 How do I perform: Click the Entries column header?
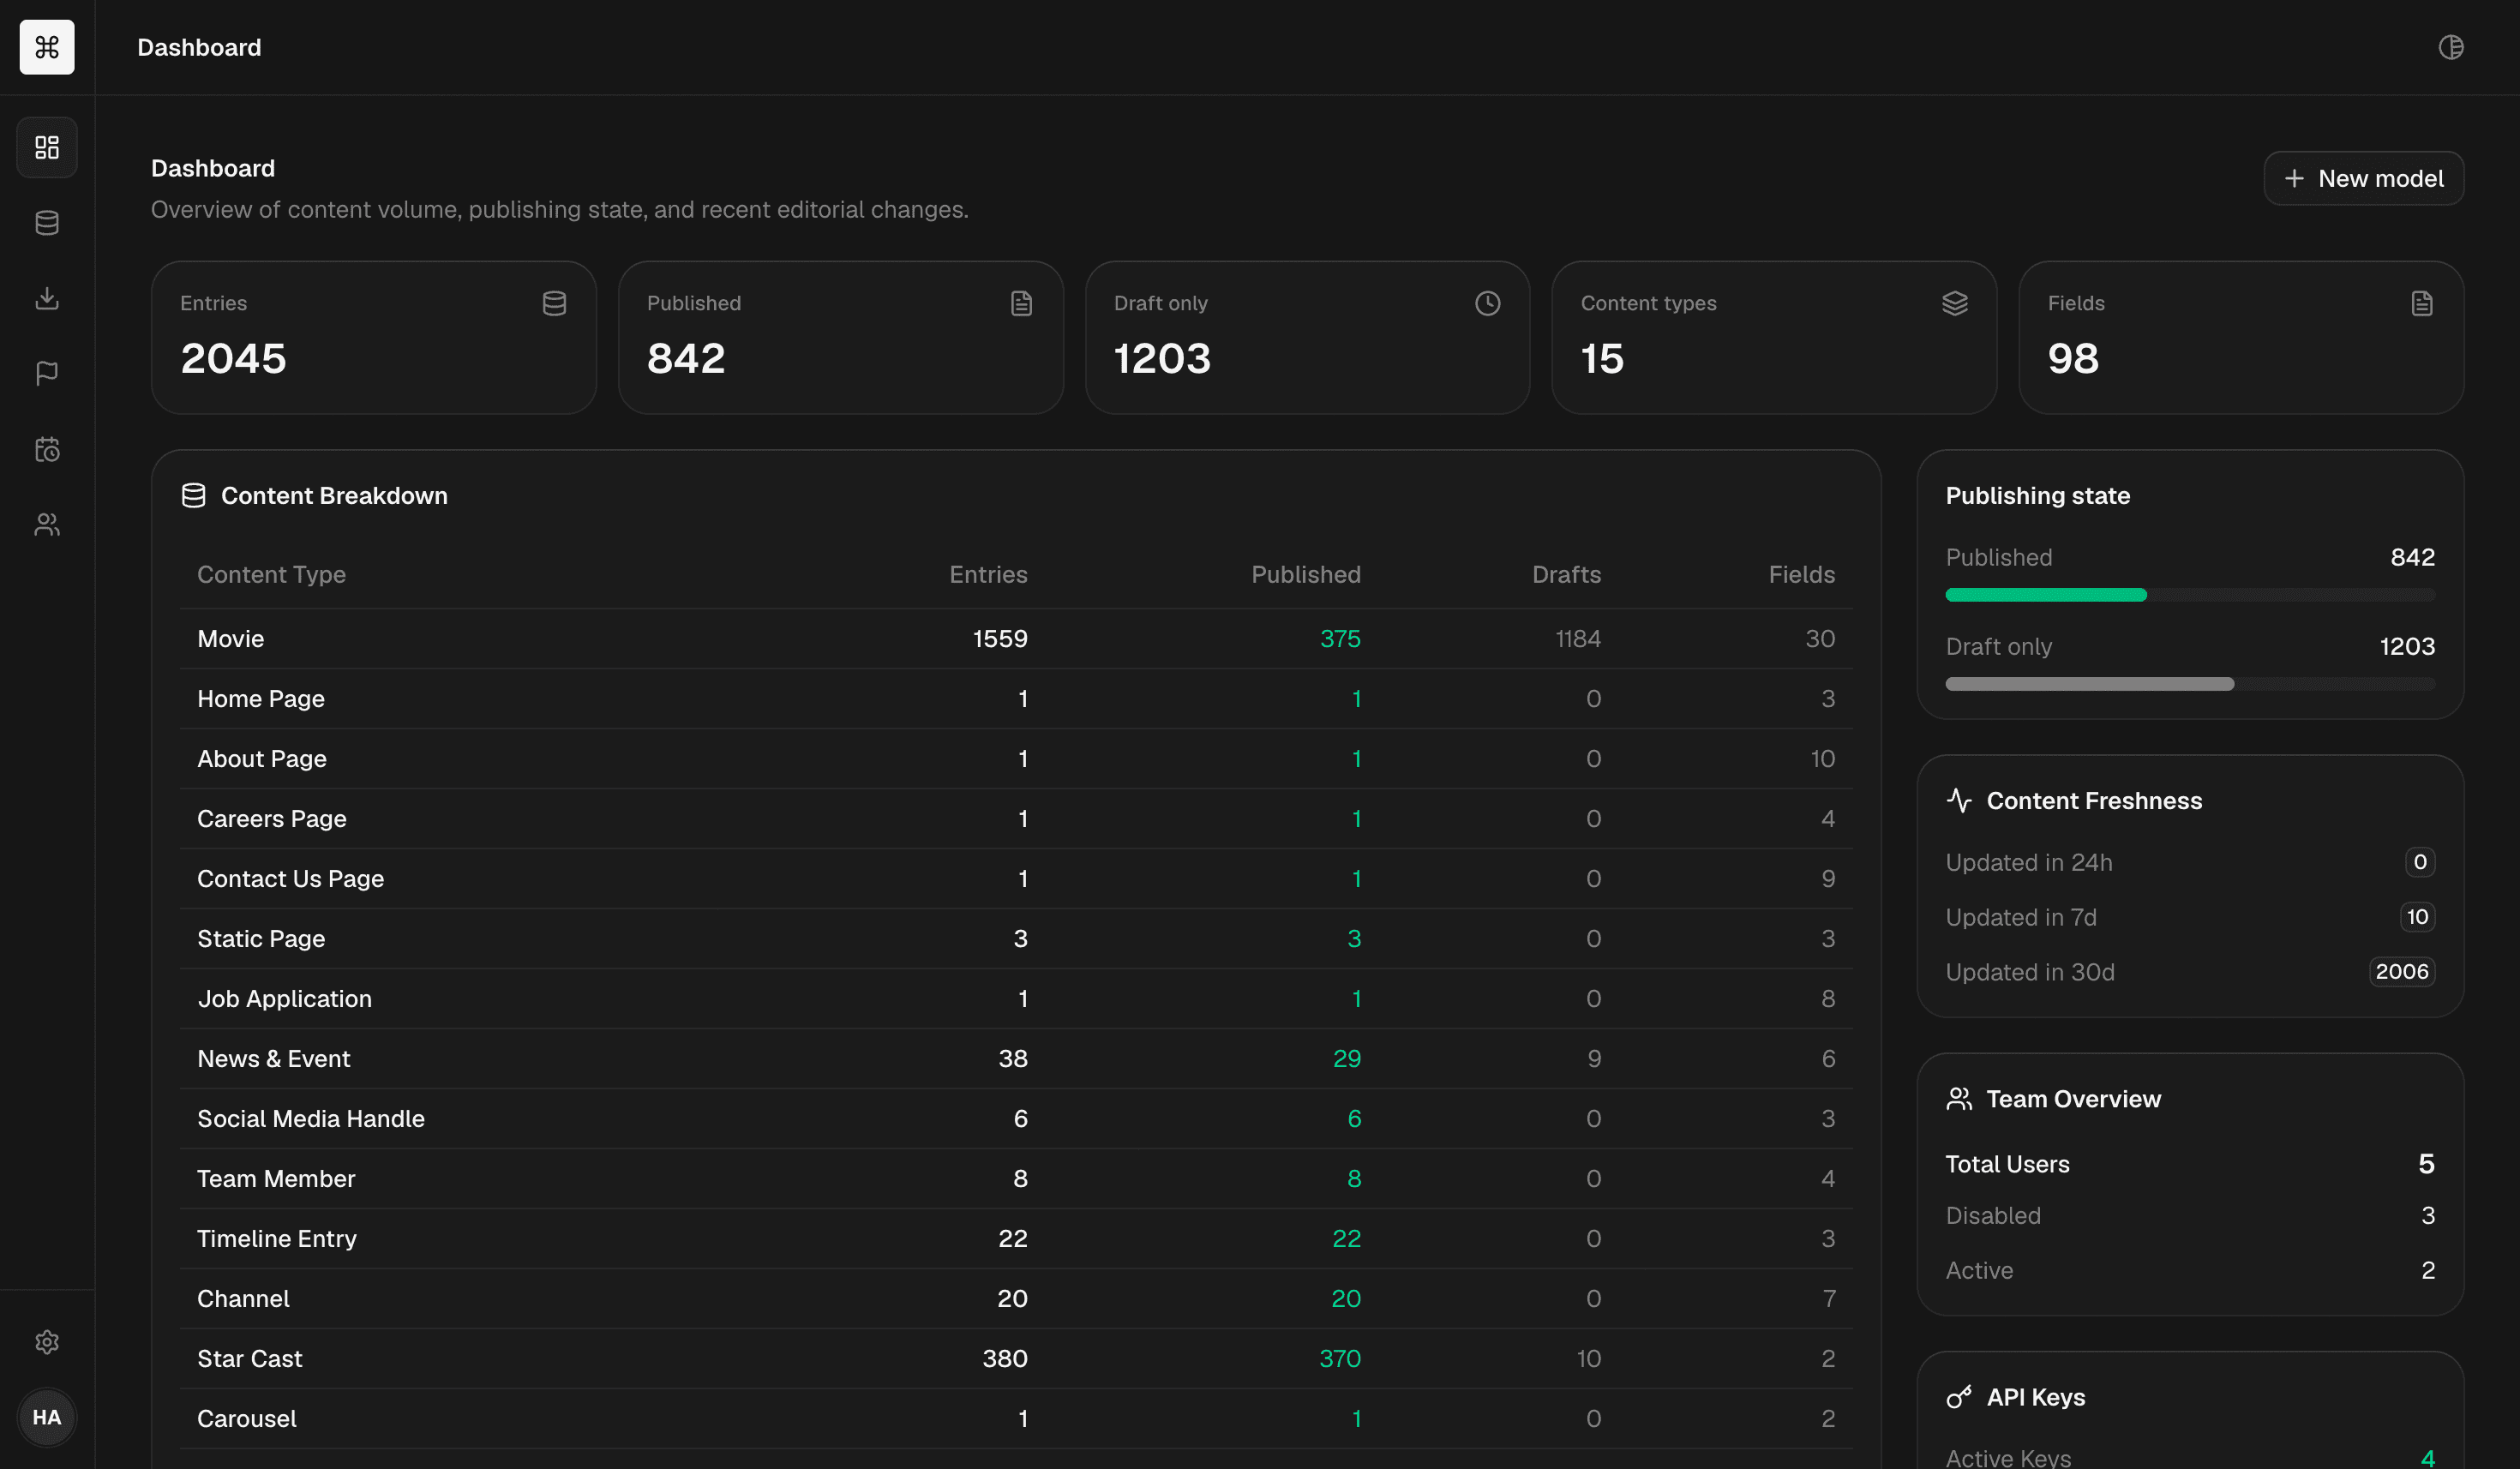[x=988, y=575]
